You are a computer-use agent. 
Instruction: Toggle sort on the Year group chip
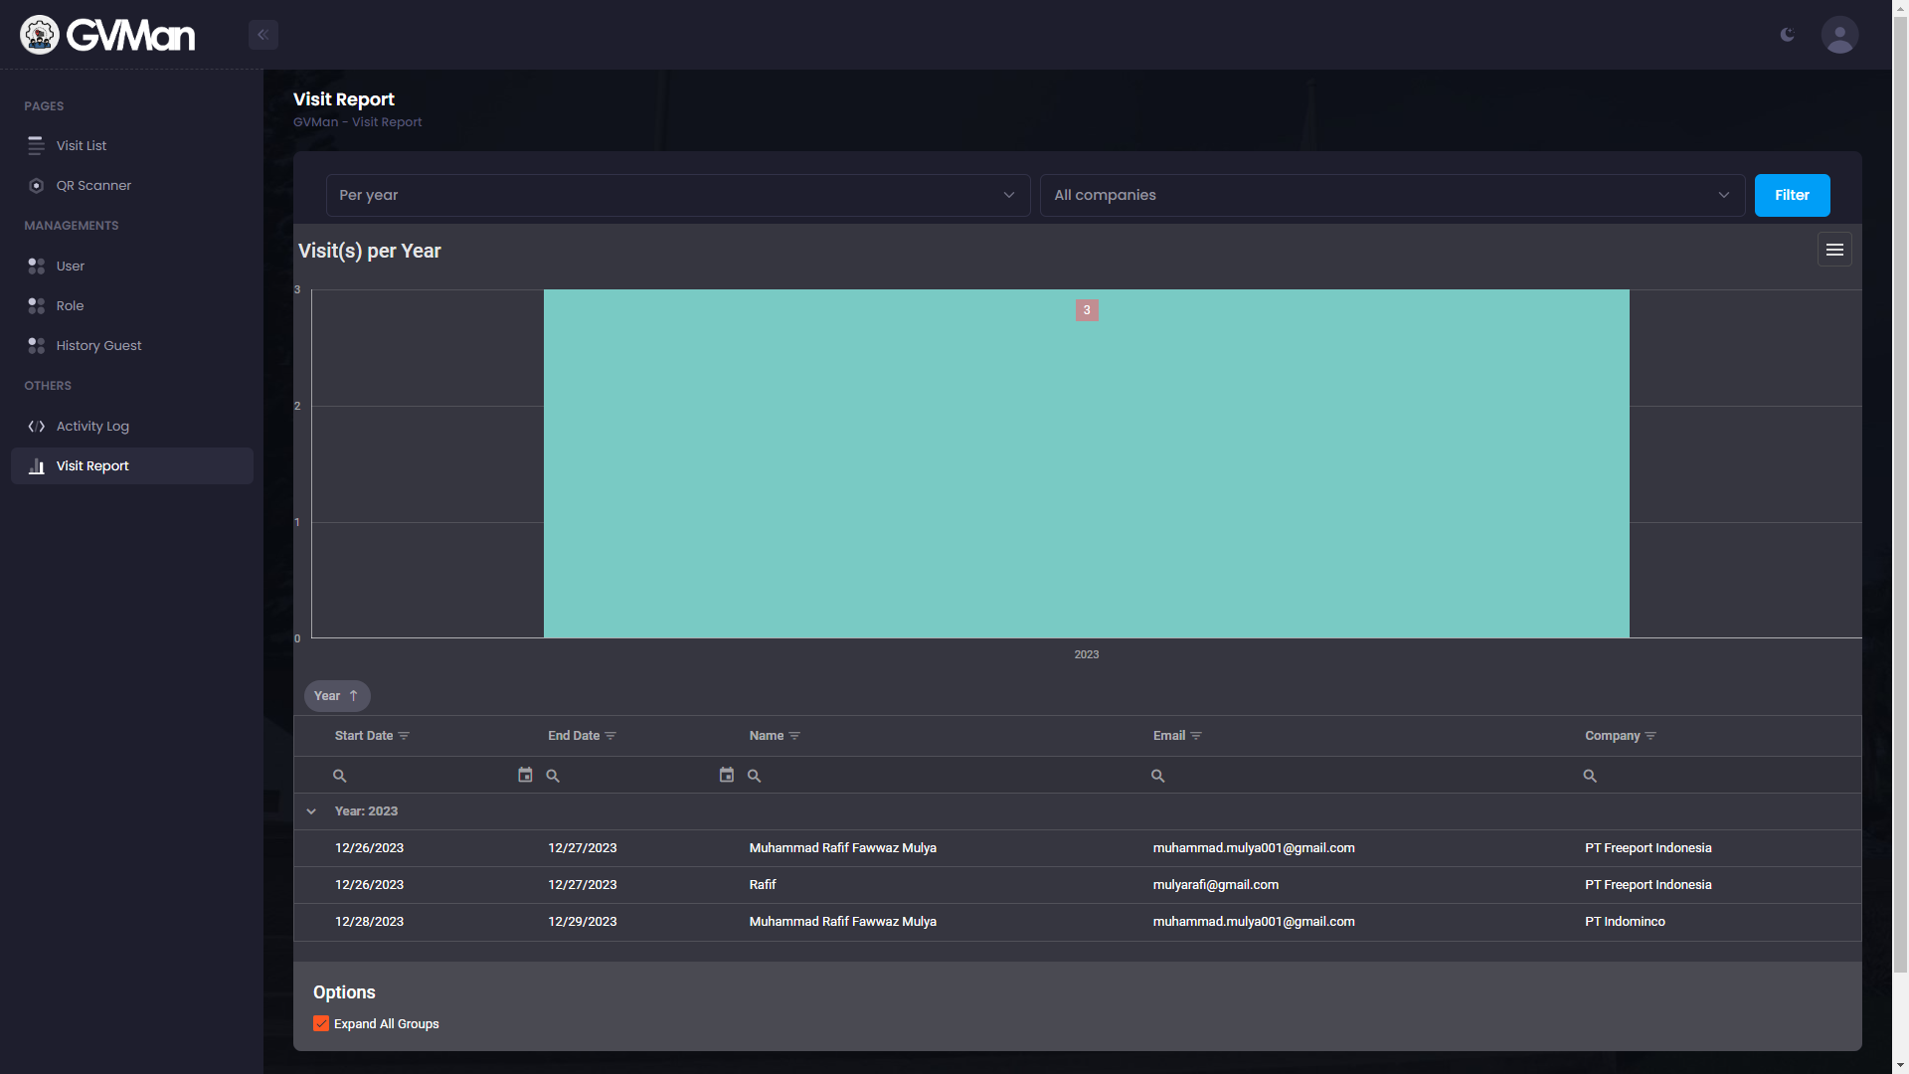pos(337,696)
